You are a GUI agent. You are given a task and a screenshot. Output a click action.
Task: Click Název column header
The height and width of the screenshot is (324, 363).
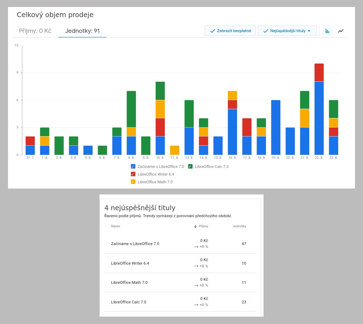116,226
